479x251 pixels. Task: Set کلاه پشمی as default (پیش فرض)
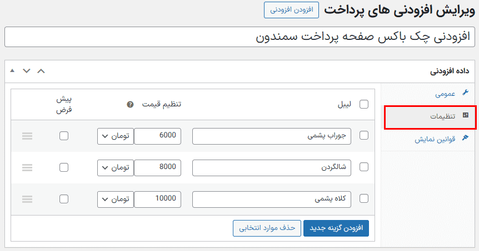click(64, 199)
